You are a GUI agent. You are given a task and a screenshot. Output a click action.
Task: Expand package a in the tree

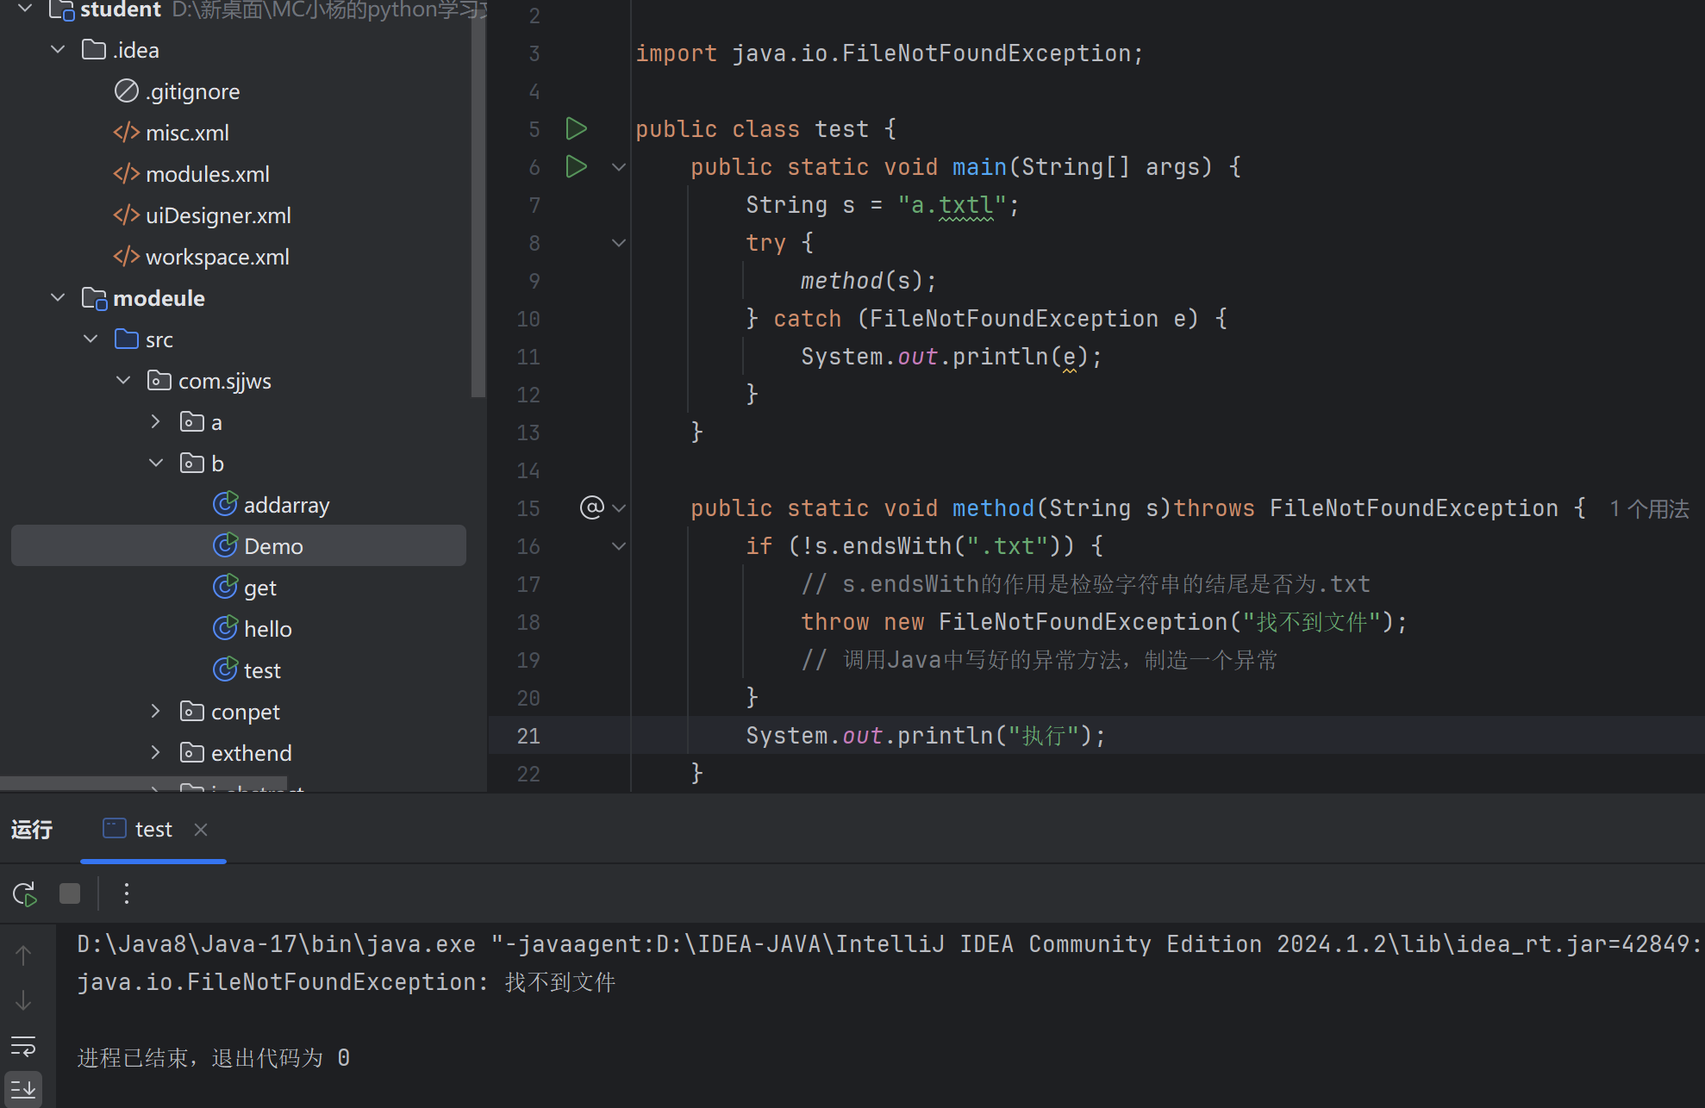click(x=156, y=422)
